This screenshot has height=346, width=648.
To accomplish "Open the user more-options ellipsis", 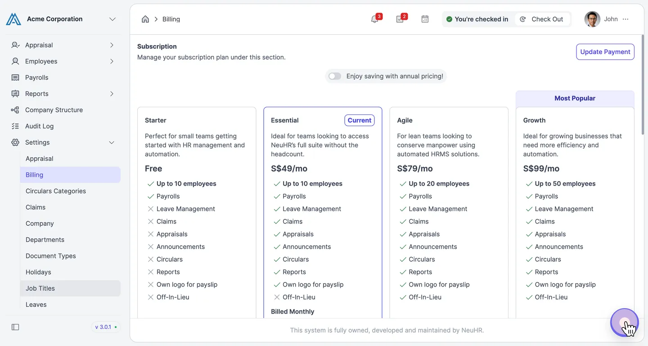I will point(625,19).
